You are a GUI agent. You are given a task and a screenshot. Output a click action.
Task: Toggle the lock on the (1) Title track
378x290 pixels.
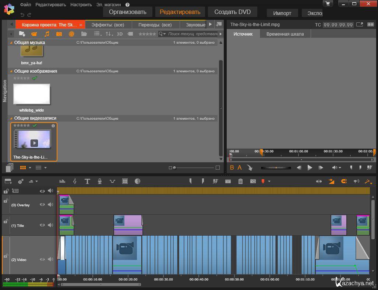pyautogui.click(x=6, y=222)
